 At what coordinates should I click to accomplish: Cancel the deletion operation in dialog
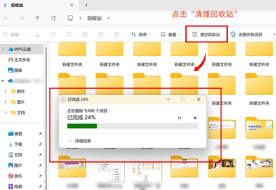click(195, 118)
